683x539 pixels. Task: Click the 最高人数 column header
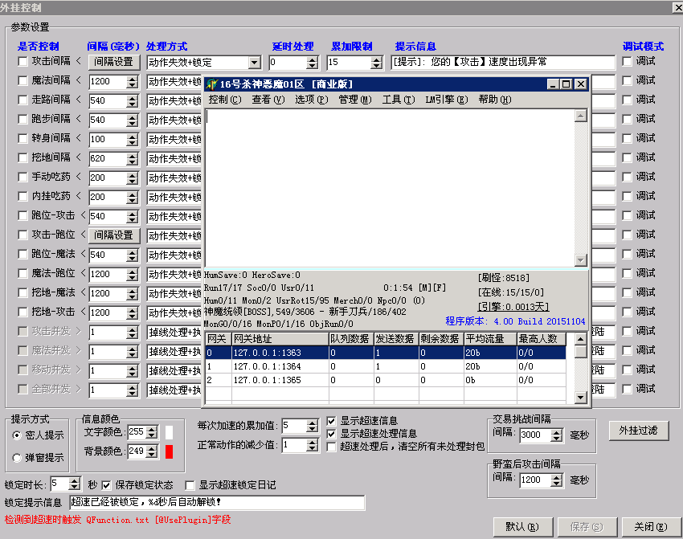point(541,339)
